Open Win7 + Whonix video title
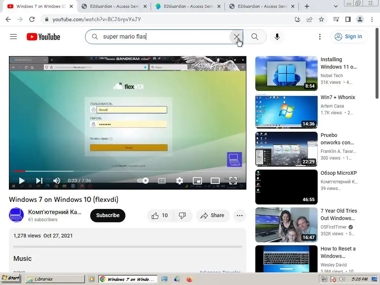 [338, 97]
